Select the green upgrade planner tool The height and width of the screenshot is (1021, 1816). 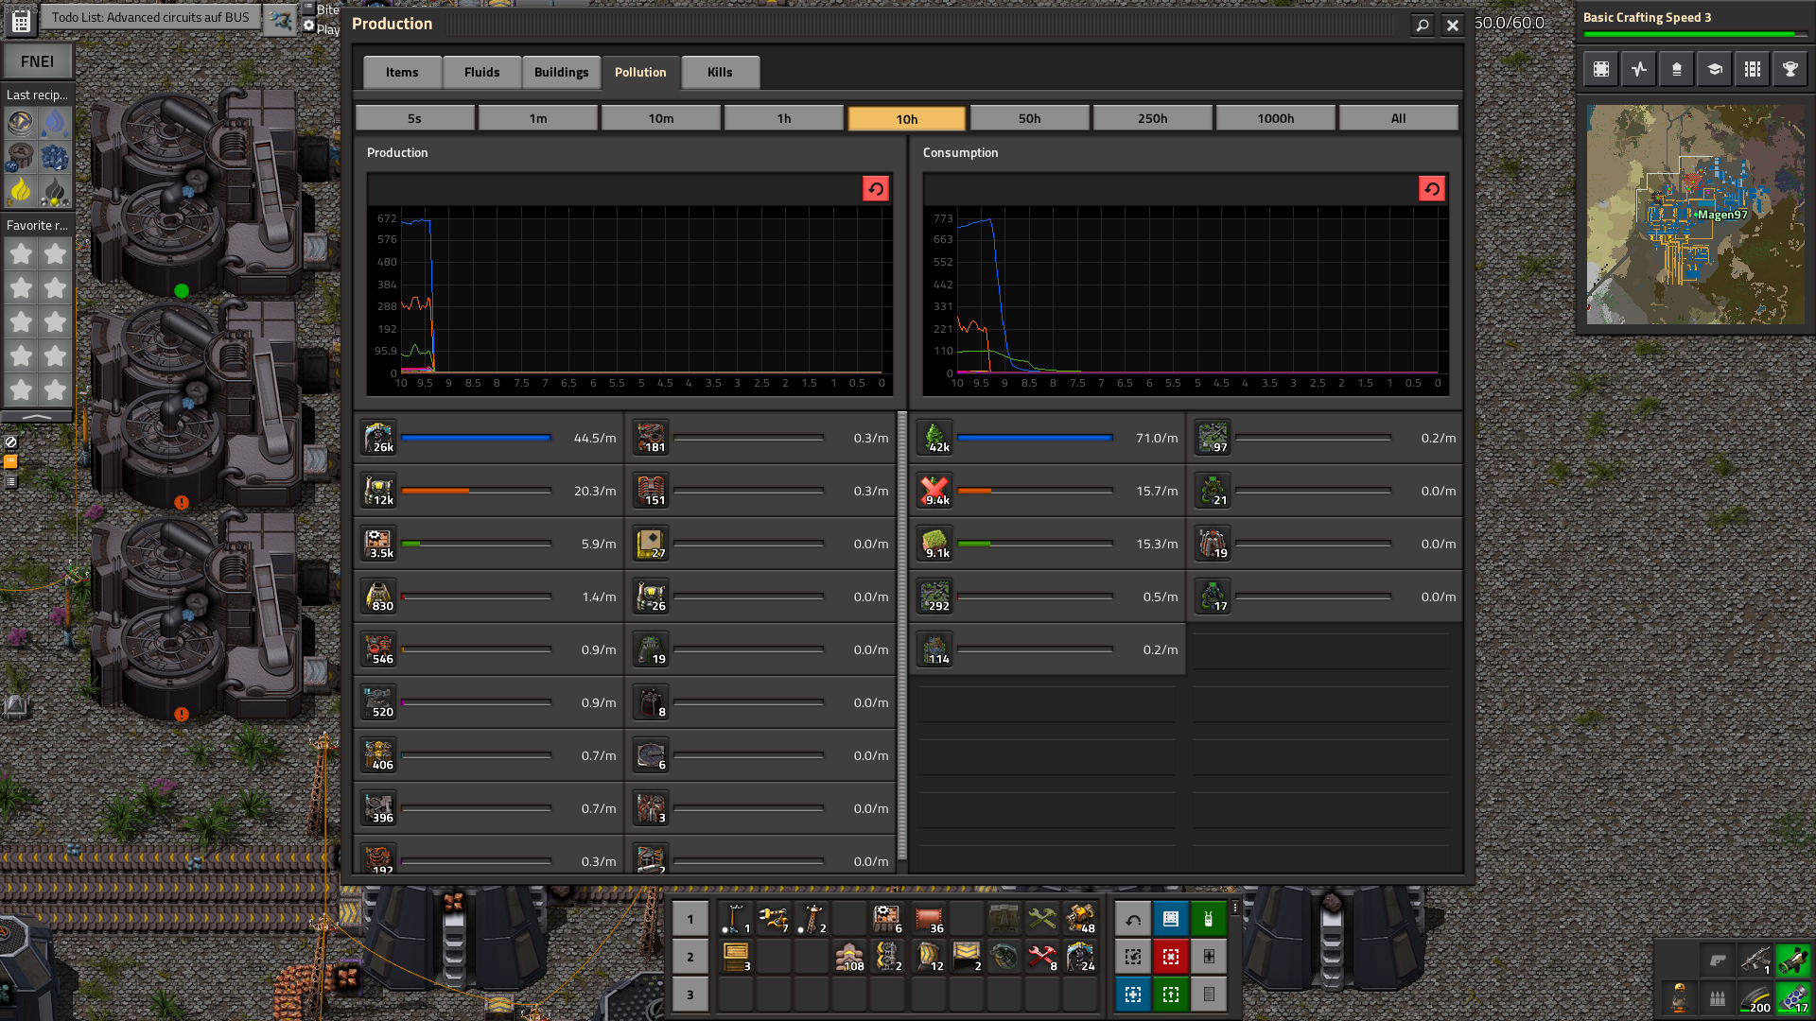coord(1171,995)
